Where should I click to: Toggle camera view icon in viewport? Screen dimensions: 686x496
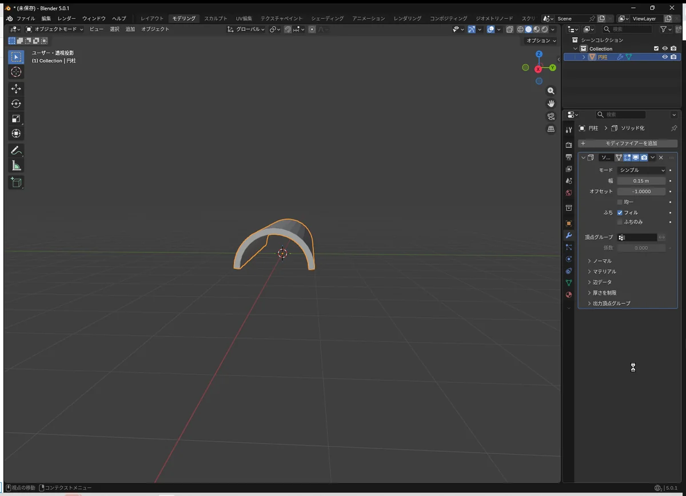[x=551, y=116]
